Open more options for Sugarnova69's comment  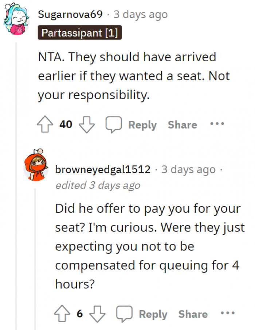tap(216, 124)
